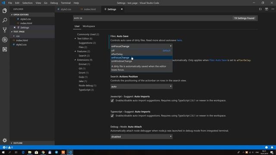This screenshot has width=276, height=155.
Task: Choose the 'onFocusChange' auto save option
Action: [141, 58]
